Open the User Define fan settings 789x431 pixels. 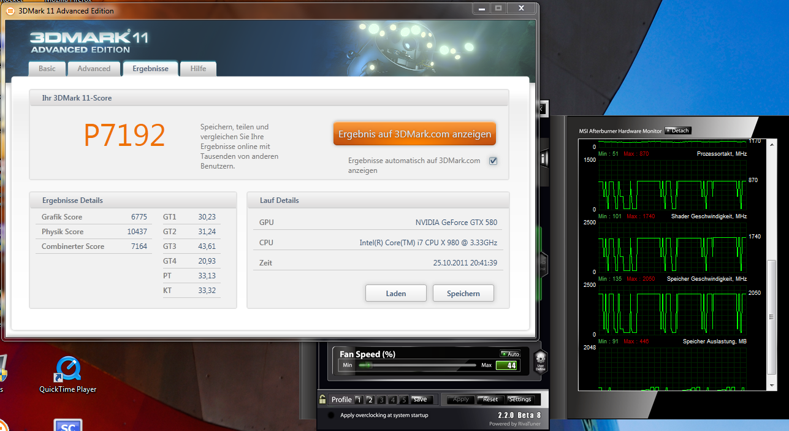[x=539, y=362]
